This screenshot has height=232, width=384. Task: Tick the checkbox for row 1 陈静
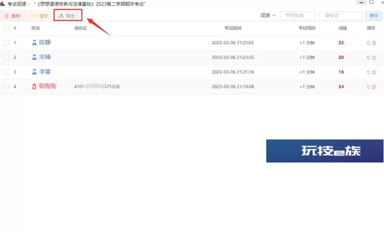[x=6, y=43]
